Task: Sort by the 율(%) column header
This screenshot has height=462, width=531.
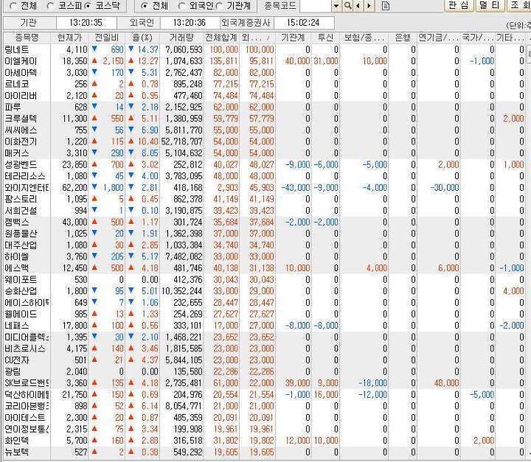Action: coord(142,38)
